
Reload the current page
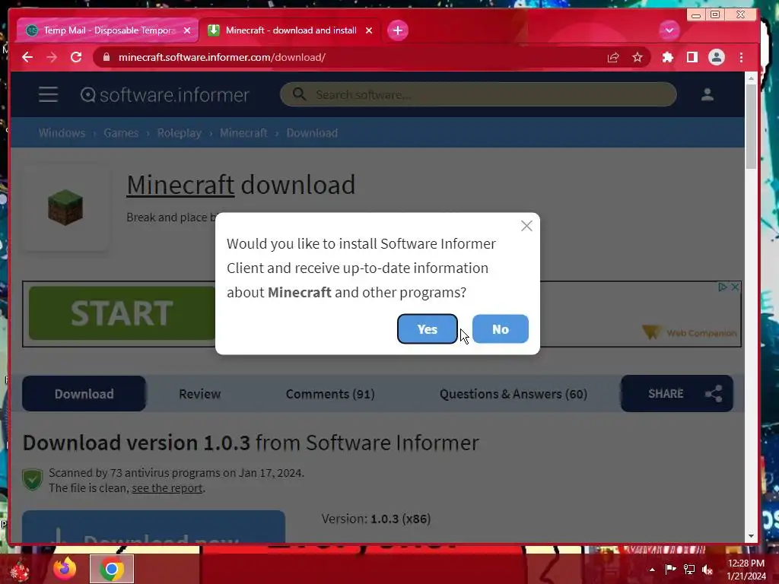point(76,57)
